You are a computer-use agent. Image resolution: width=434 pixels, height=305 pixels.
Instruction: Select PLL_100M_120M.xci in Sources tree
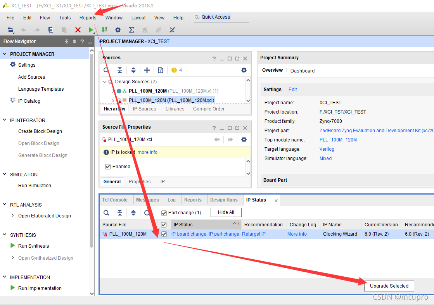point(171,100)
